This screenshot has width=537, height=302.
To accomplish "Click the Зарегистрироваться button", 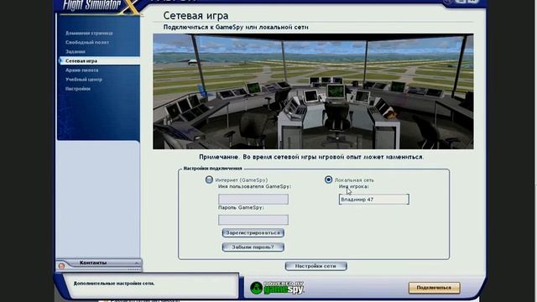I will click(253, 233).
